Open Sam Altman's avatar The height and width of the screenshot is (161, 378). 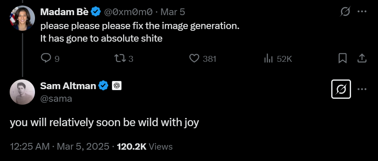pyautogui.click(x=22, y=92)
